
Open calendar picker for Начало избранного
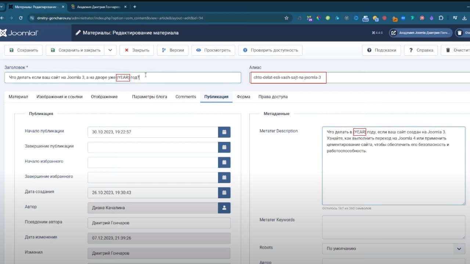tap(224, 162)
